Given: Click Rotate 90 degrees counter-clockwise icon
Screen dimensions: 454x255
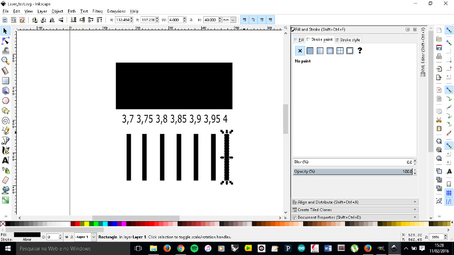Looking at the screenshot, I should click(35, 20).
